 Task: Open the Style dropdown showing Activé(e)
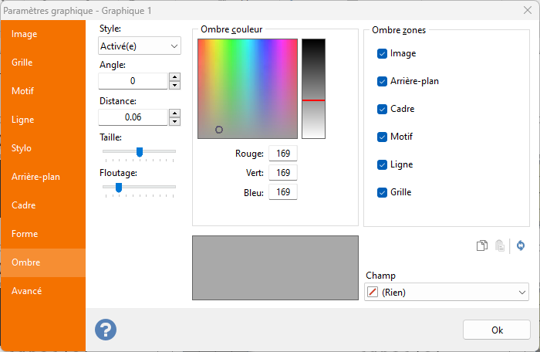coord(140,46)
